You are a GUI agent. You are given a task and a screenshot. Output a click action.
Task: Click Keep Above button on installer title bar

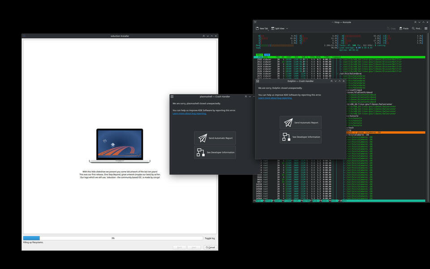(x=204, y=36)
